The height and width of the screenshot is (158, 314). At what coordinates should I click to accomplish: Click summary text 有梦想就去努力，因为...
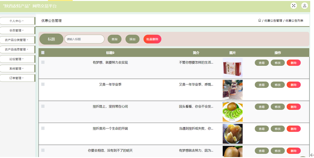[196, 150]
